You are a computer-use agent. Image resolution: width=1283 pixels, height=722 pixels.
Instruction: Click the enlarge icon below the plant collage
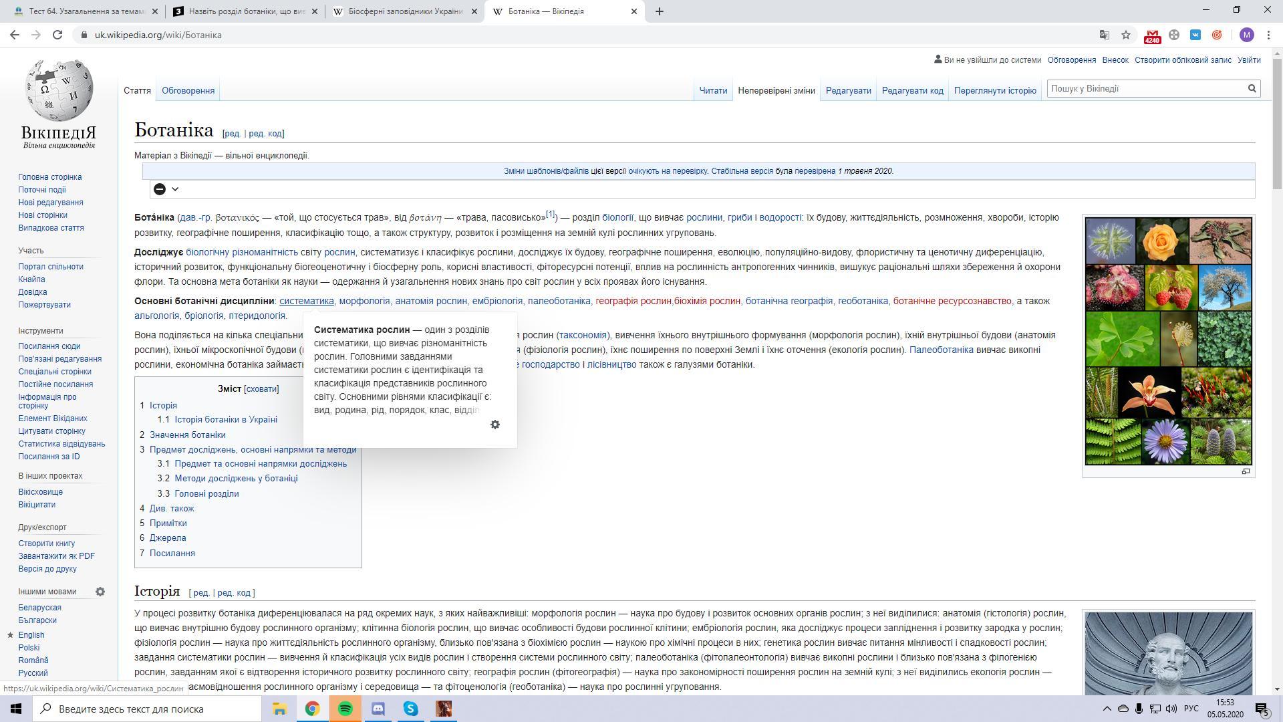coord(1246,471)
